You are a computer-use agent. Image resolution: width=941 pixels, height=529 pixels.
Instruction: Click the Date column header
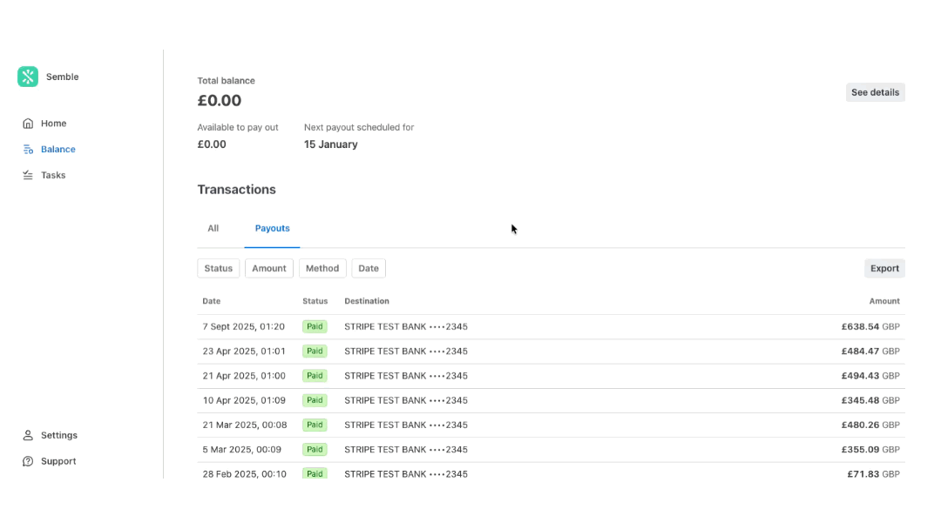(211, 301)
